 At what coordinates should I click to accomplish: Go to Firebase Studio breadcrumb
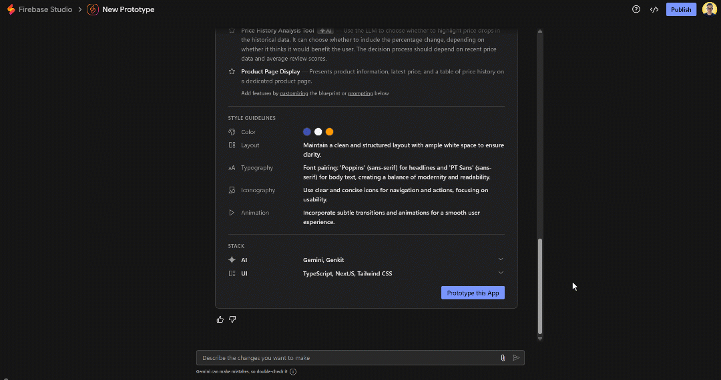click(45, 9)
